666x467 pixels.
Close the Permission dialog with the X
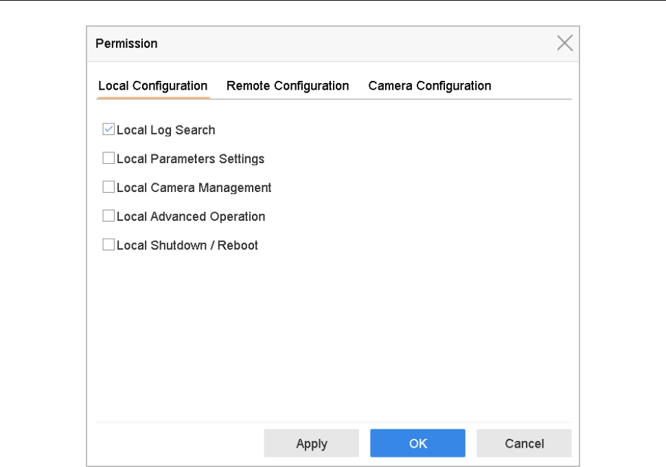tap(564, 43)
